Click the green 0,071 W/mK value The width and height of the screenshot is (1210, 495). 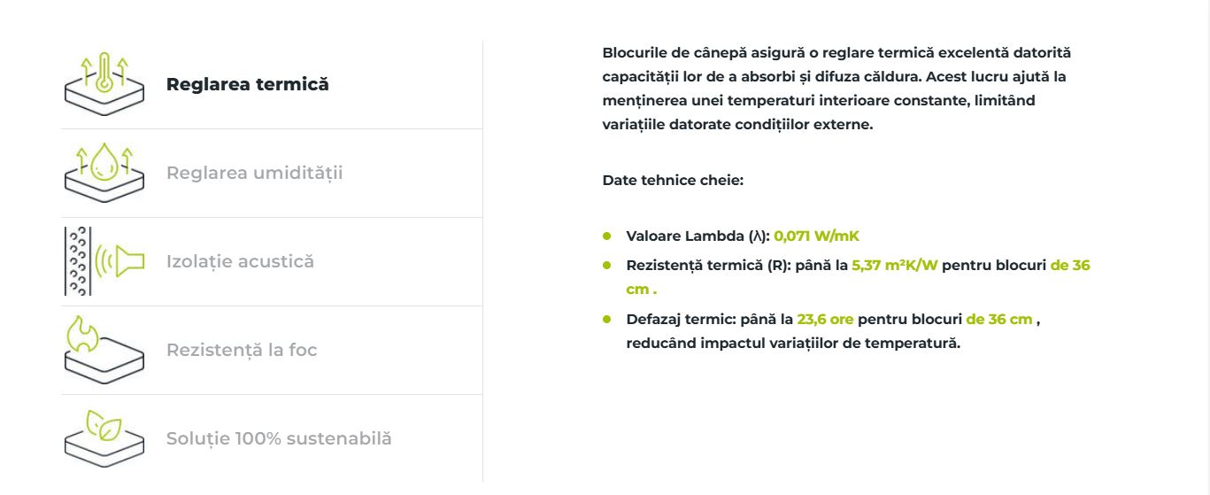click(x=817, y=236)
